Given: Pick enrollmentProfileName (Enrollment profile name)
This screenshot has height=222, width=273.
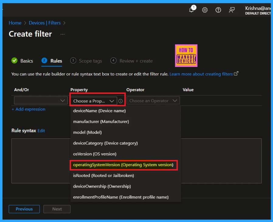Looking at the screenshot, I should pyautogui.click(x=126, y=197).
